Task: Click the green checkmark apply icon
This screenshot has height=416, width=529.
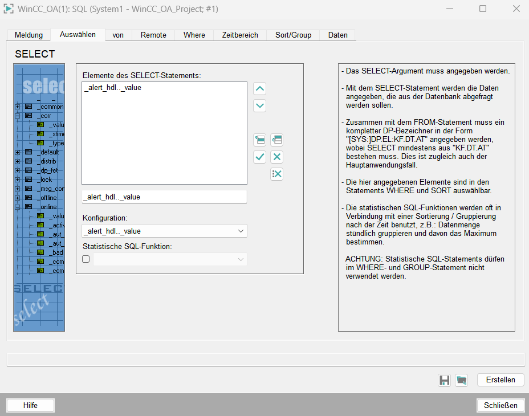Action: point(259,157)
